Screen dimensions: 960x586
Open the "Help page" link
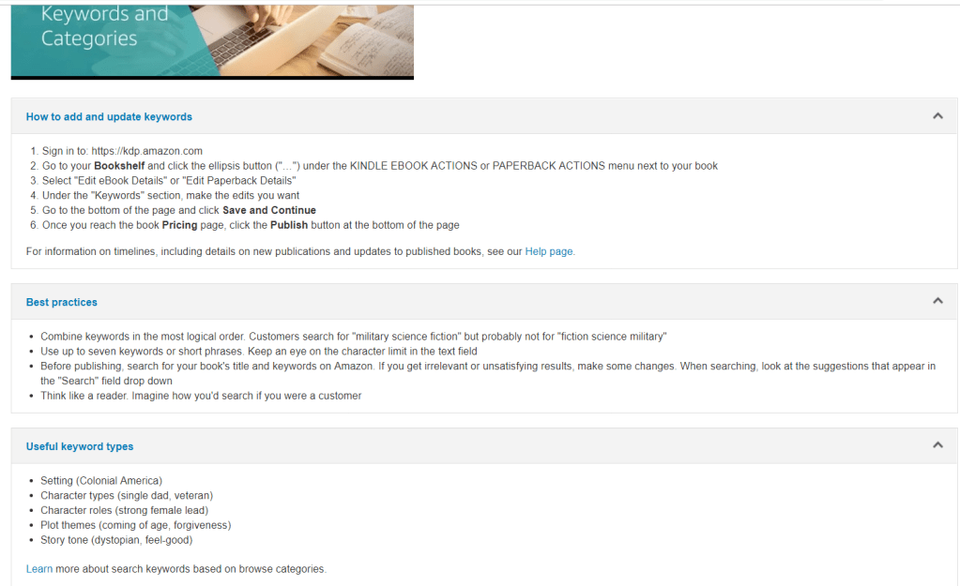click(549, 251)
